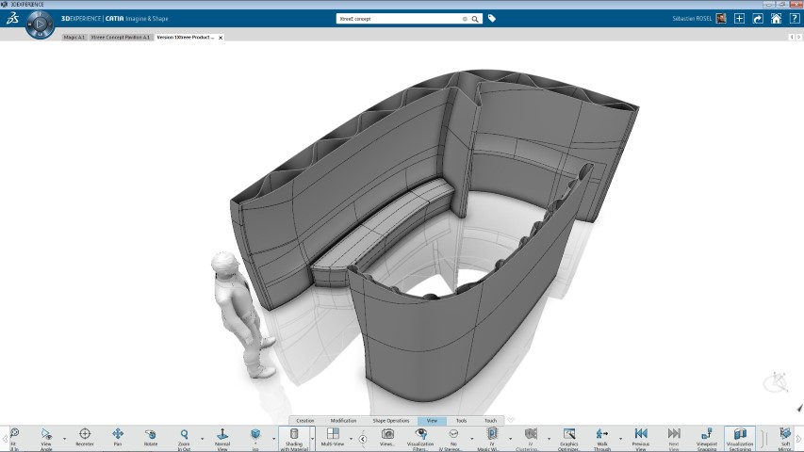Toggle Visualization Sectioning
Image resolution: width=804 pixels, height=452 pixels.
[x=740, y=434]
